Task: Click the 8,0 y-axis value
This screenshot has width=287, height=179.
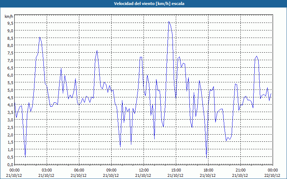Action: tap(10, 45)
